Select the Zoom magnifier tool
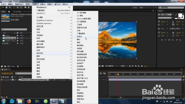The width and height of the screenshot is (185, 104). 10,8
